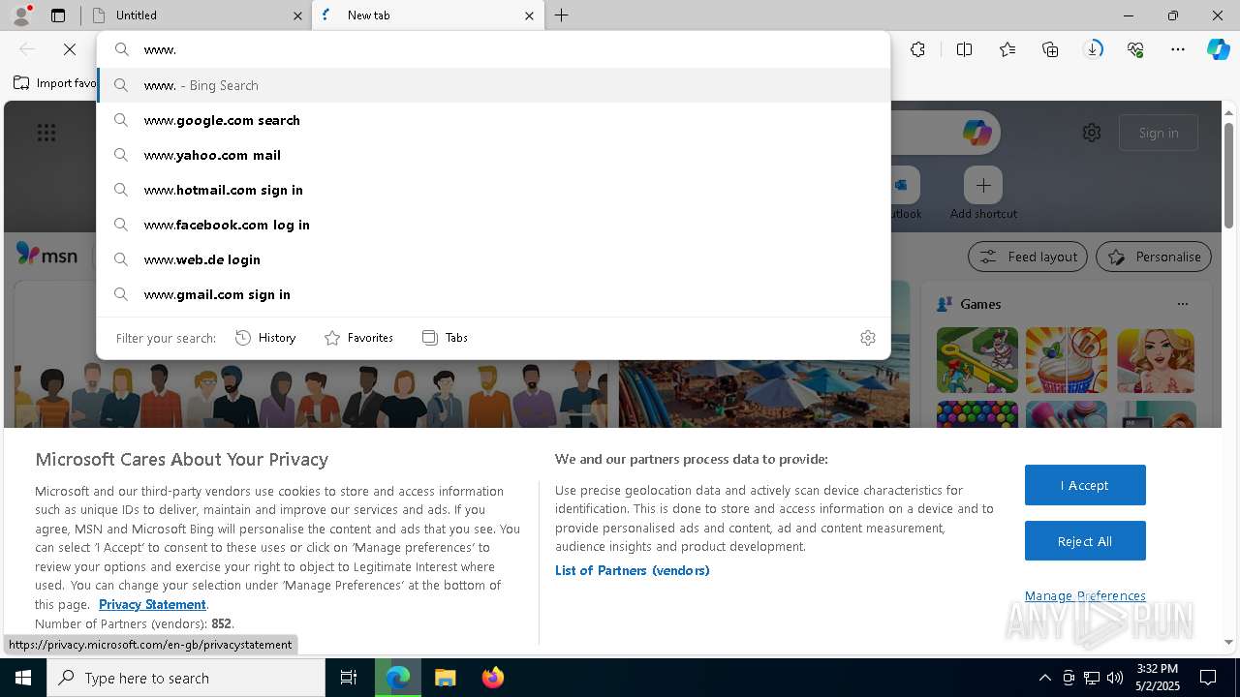The image size is (1240, 697).
Task: Open Windows Start menu
Action: coord(23,678)
